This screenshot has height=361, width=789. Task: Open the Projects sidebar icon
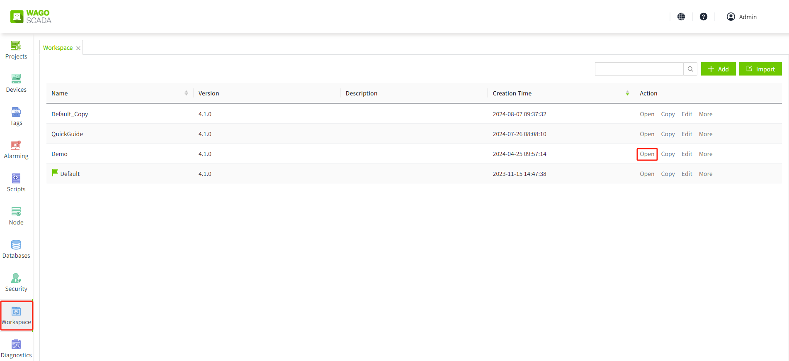(16, 50)
